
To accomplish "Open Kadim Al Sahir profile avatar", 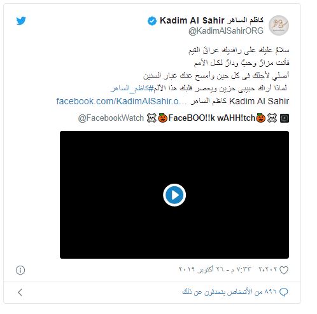I will click(279, 25).
